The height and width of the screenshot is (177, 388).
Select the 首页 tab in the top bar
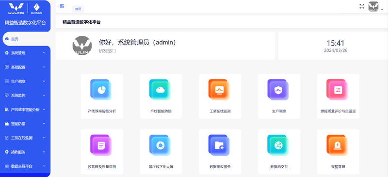[78, 9]
